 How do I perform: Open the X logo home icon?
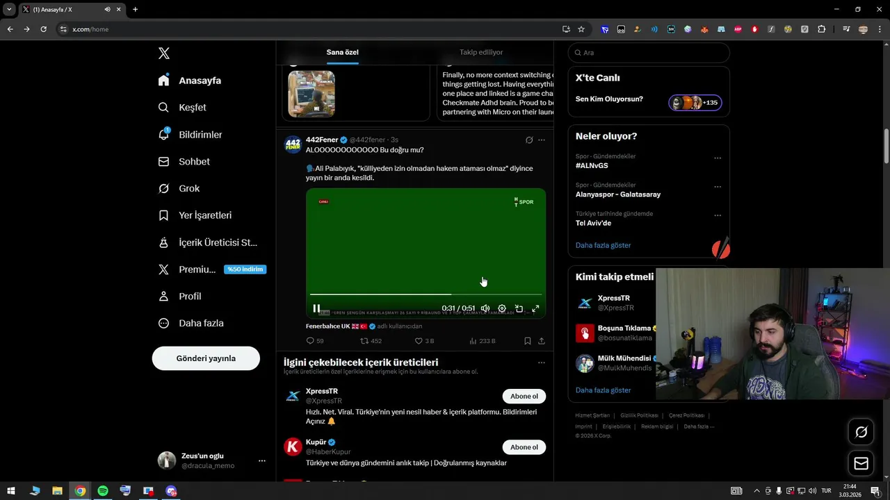click(164, 53)
